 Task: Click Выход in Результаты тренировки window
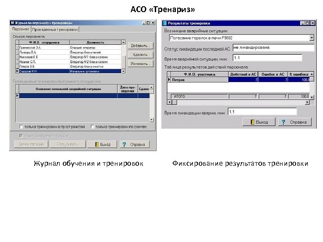tap(259, 122)
